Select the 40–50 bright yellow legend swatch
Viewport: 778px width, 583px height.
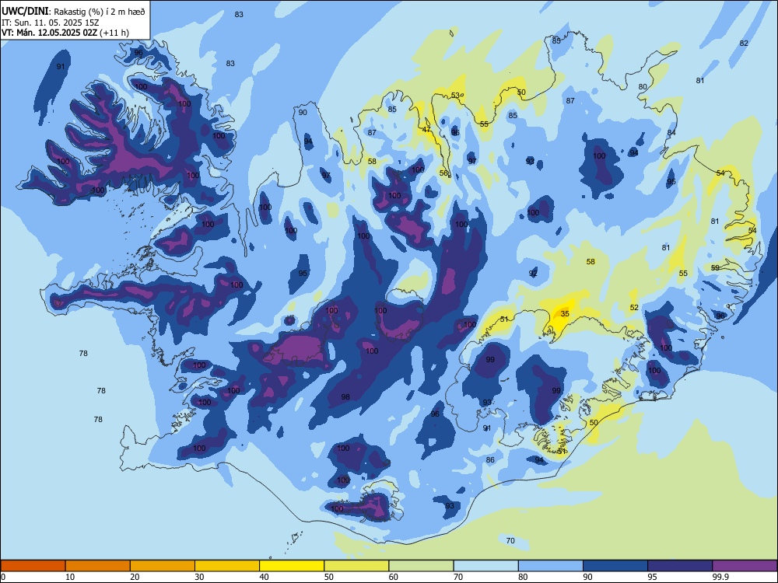(x=292, y=566)
